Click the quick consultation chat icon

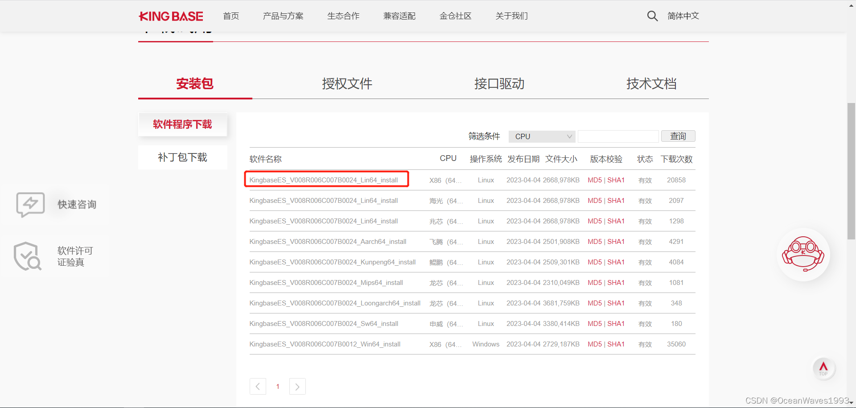coord(30,205)
